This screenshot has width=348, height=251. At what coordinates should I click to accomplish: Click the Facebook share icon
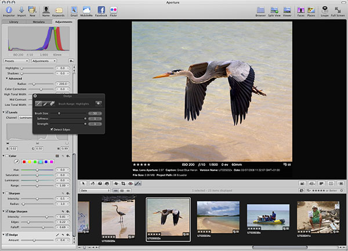click(101, 9)
